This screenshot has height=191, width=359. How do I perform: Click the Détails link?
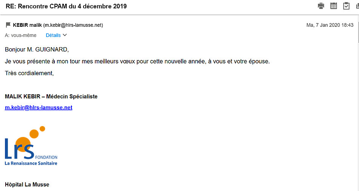(53, 35)
